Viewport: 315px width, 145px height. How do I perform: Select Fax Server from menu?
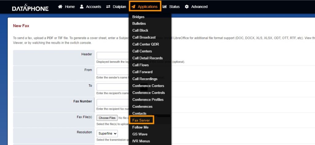coord(141,120)
